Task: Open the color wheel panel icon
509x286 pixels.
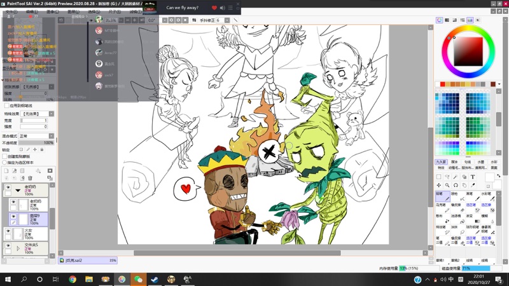Action: coord(439,20)
